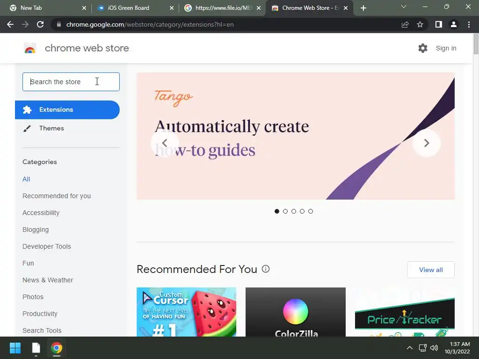Click the volume speaker icon
479x359 pixels.
tap(434, 348)
